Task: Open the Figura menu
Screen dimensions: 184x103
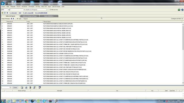Action: coord(49,7)
